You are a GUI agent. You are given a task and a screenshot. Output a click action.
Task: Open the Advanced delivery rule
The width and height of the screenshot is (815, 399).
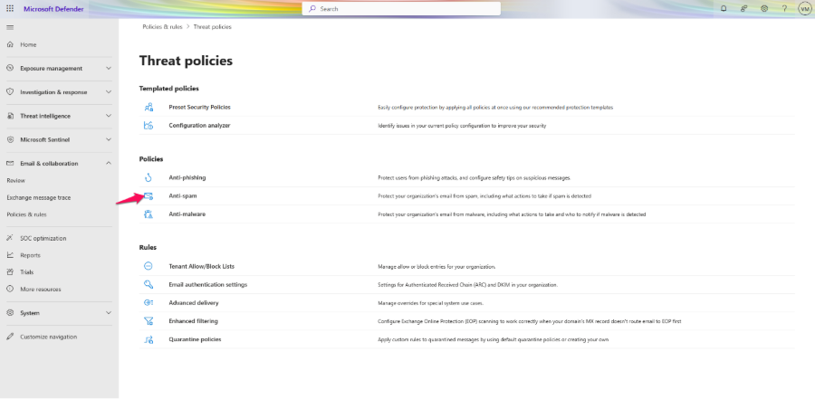[193, 303]
